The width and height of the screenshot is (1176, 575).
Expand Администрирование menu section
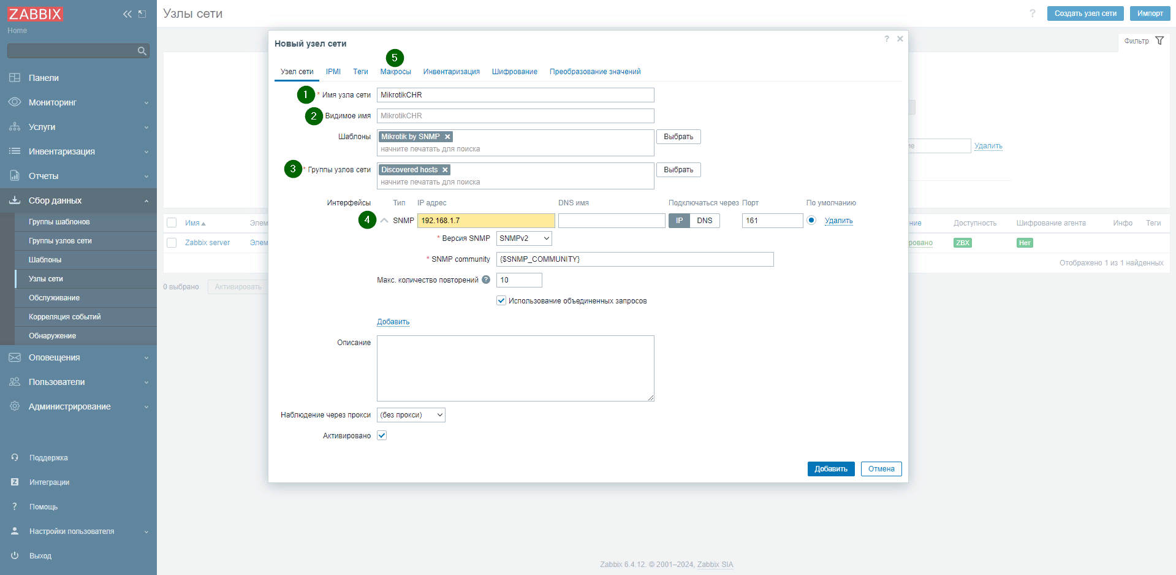[x=146, y=406]
